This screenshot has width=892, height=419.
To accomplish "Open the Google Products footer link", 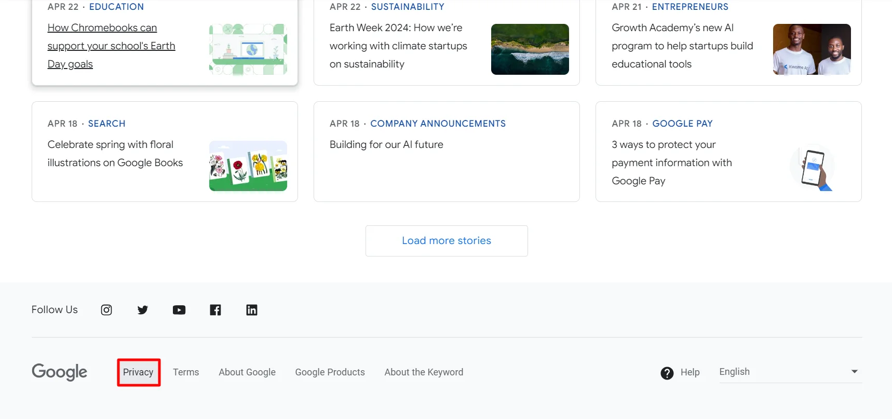I will (x=330, y=372).
